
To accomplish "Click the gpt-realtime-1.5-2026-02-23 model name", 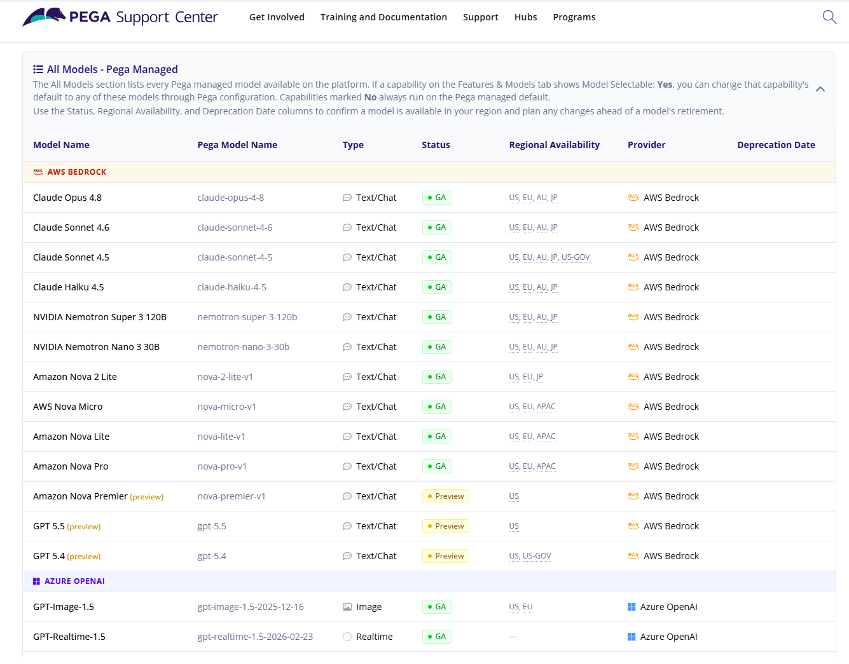I will coord(255,637).
